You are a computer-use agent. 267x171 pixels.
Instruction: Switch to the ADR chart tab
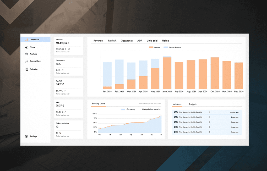(140, 41)
